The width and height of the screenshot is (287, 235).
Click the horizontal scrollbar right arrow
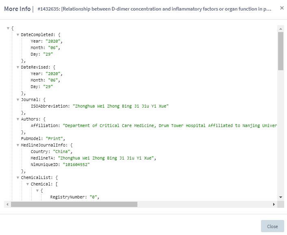coord(274,204)
